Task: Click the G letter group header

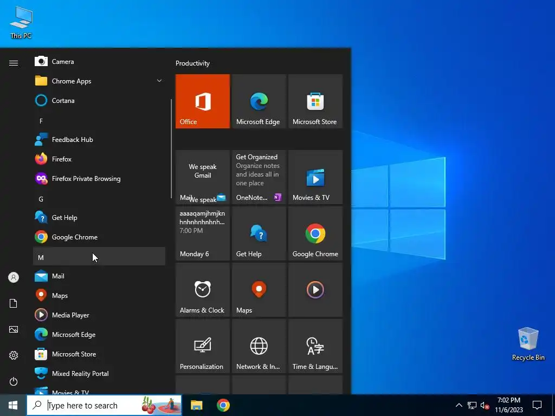Action: [99, 199]
